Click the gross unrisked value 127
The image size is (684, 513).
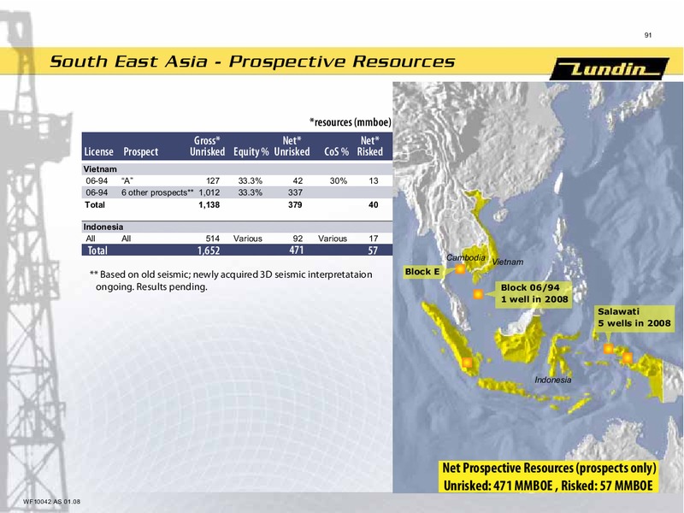click(x=212, y=180)
